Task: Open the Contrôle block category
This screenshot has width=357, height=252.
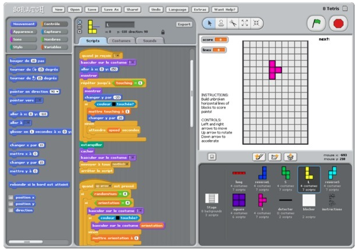Action: (x=54, y=24)
